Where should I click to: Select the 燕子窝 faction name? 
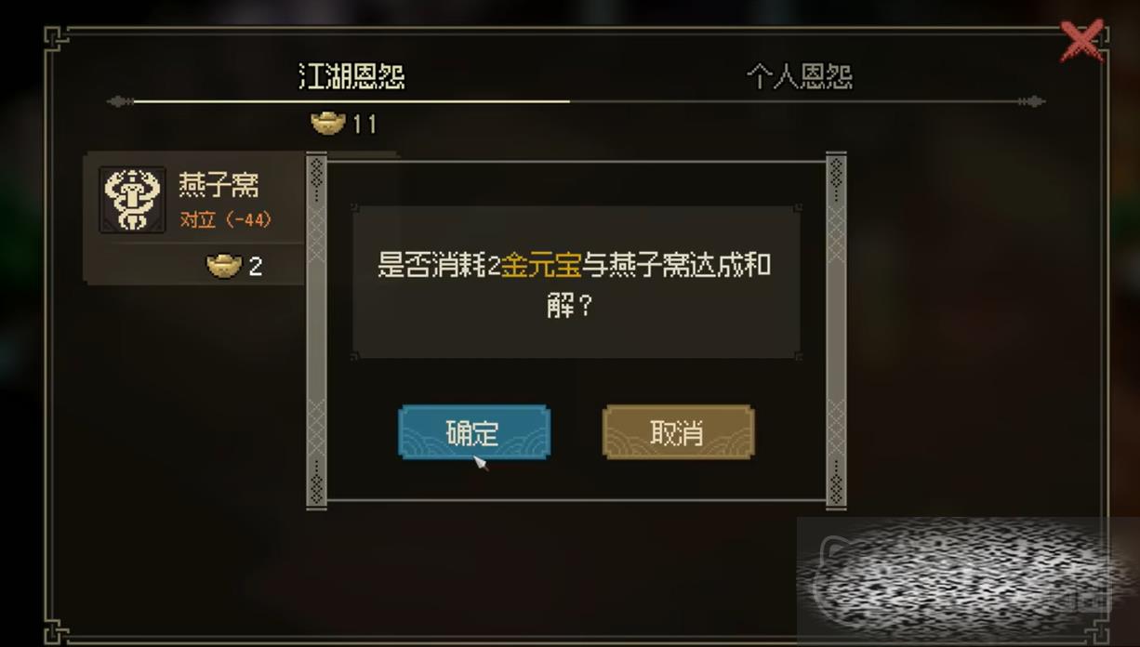(219, 185)
